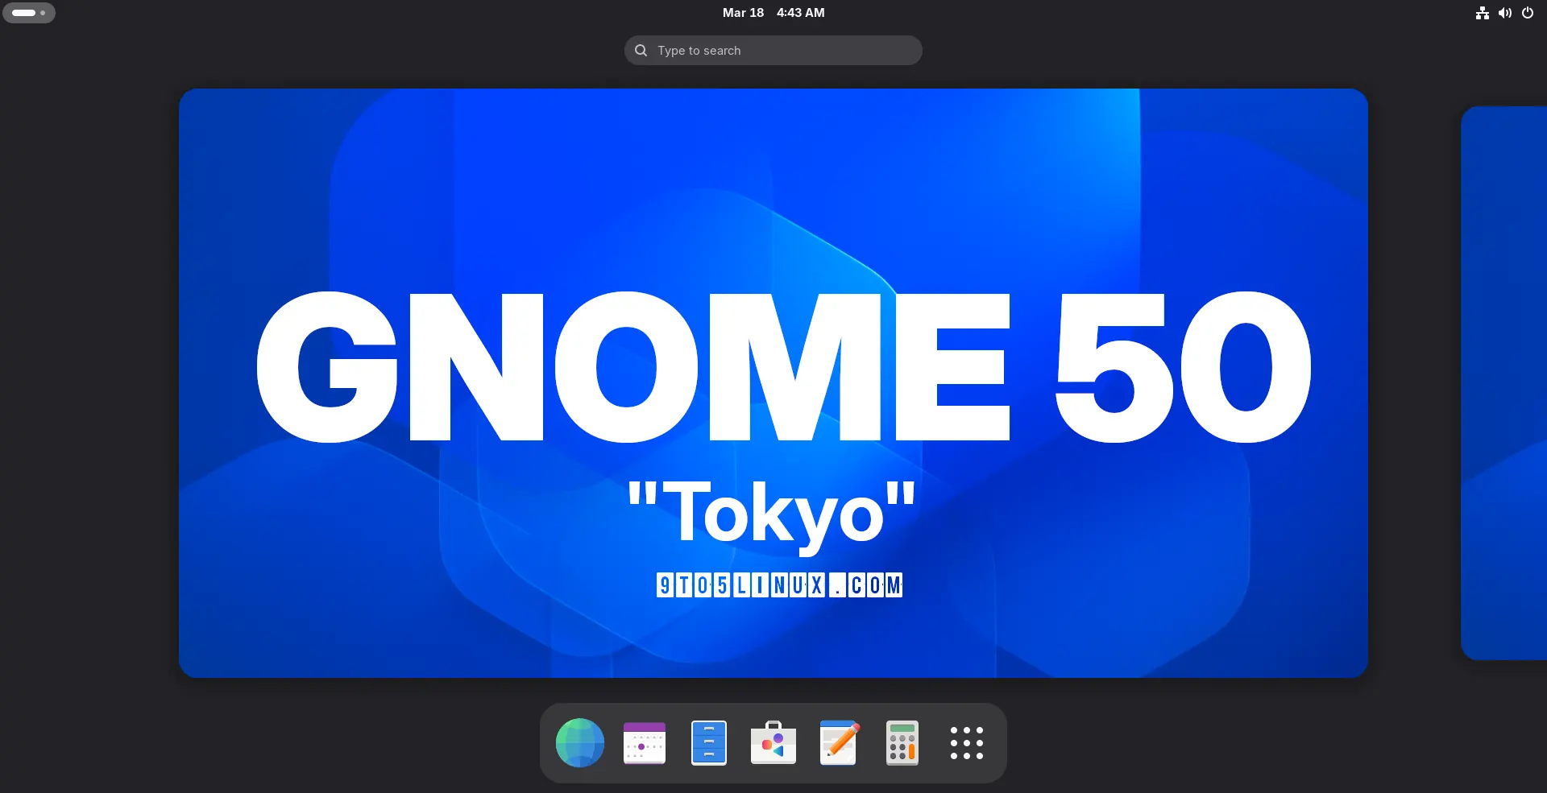Open the Files file manager

tap(708, 742)
